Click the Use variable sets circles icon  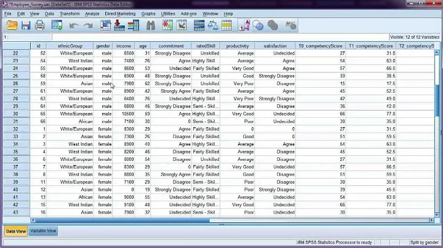[x=258, y=25]
